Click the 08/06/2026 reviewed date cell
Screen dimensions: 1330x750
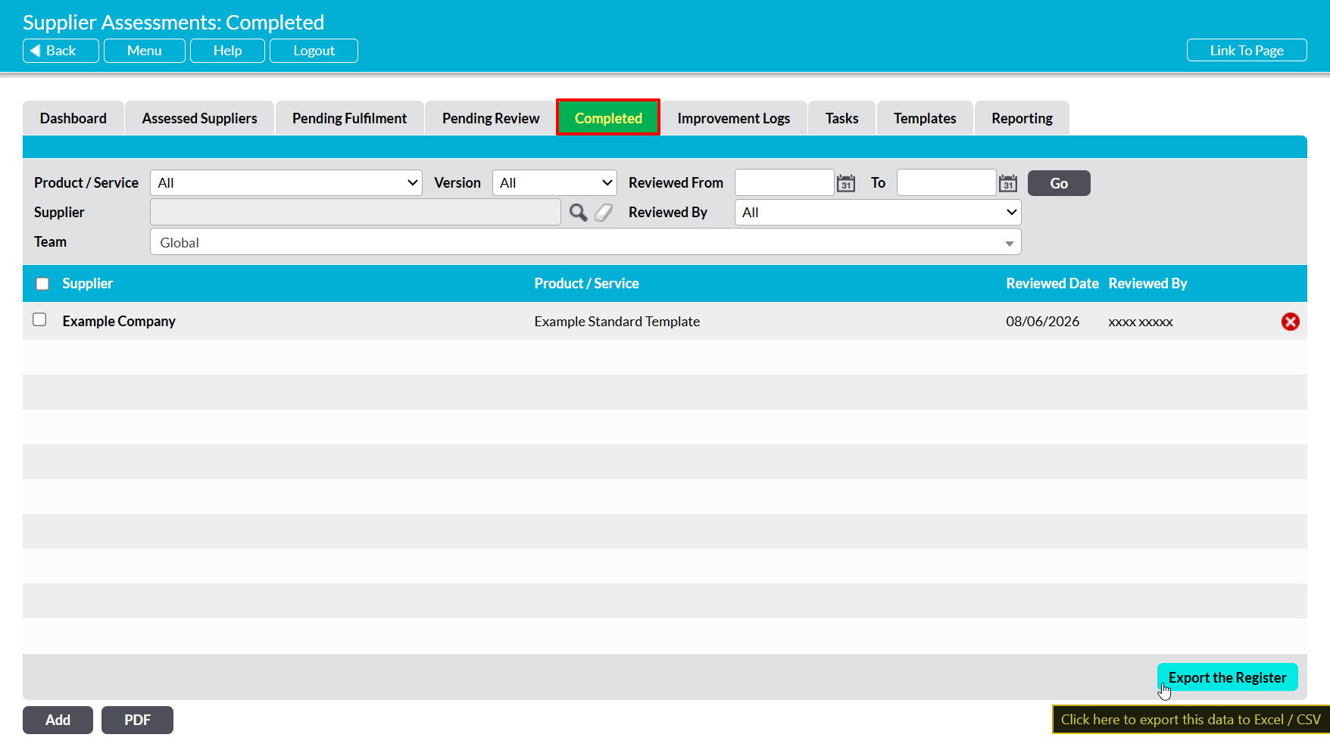click(1043, 322)
